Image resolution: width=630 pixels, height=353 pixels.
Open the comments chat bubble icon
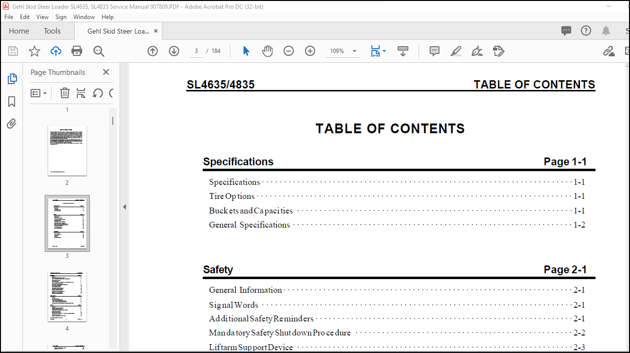click(566, 31)
